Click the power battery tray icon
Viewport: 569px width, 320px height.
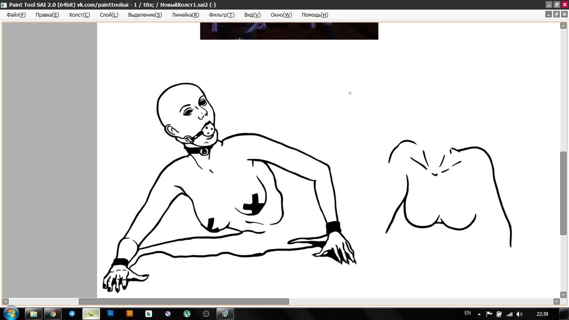[499, 314]
